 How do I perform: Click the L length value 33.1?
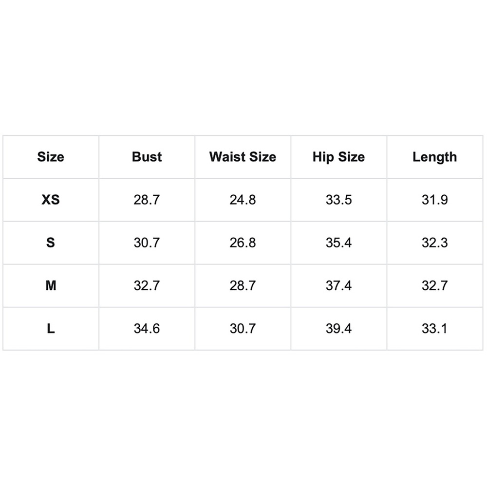[434, 328]
